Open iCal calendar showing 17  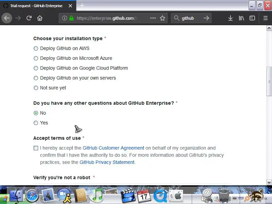(144, 196)
